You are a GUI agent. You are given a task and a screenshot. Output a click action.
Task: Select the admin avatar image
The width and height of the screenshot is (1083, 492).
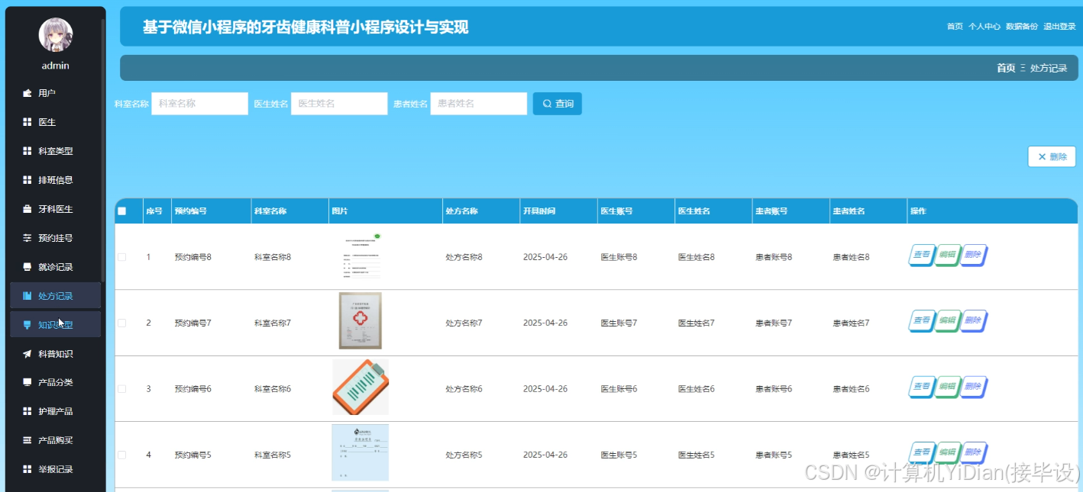click(x=54, y=34)
